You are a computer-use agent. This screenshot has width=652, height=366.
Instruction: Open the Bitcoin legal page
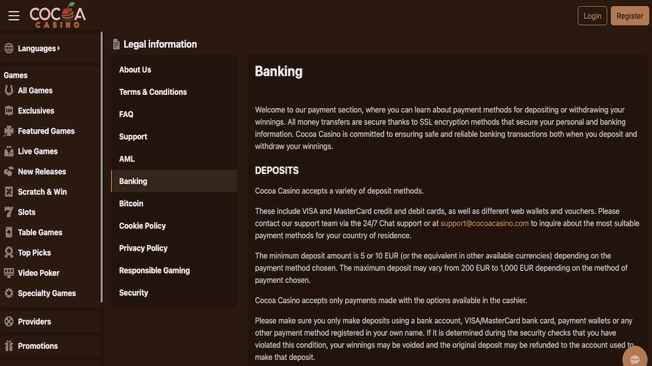click(x=131, y=204)
